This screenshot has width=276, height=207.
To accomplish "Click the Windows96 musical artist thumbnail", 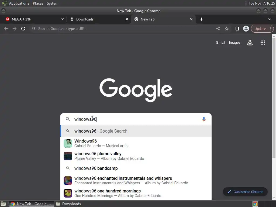I will coord(68,143).
